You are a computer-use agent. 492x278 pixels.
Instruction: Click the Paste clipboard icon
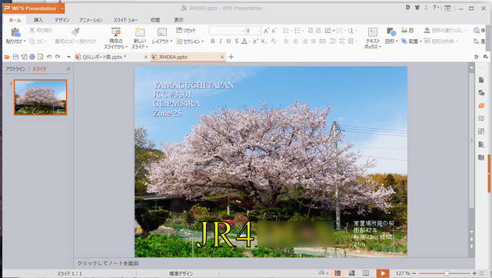pos(15,32)
